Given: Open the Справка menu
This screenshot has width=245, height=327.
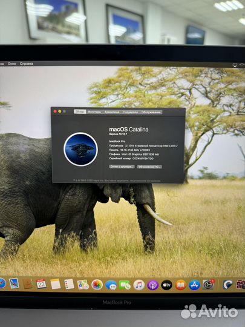Looking at the screenshot, I should click(27, 64).
